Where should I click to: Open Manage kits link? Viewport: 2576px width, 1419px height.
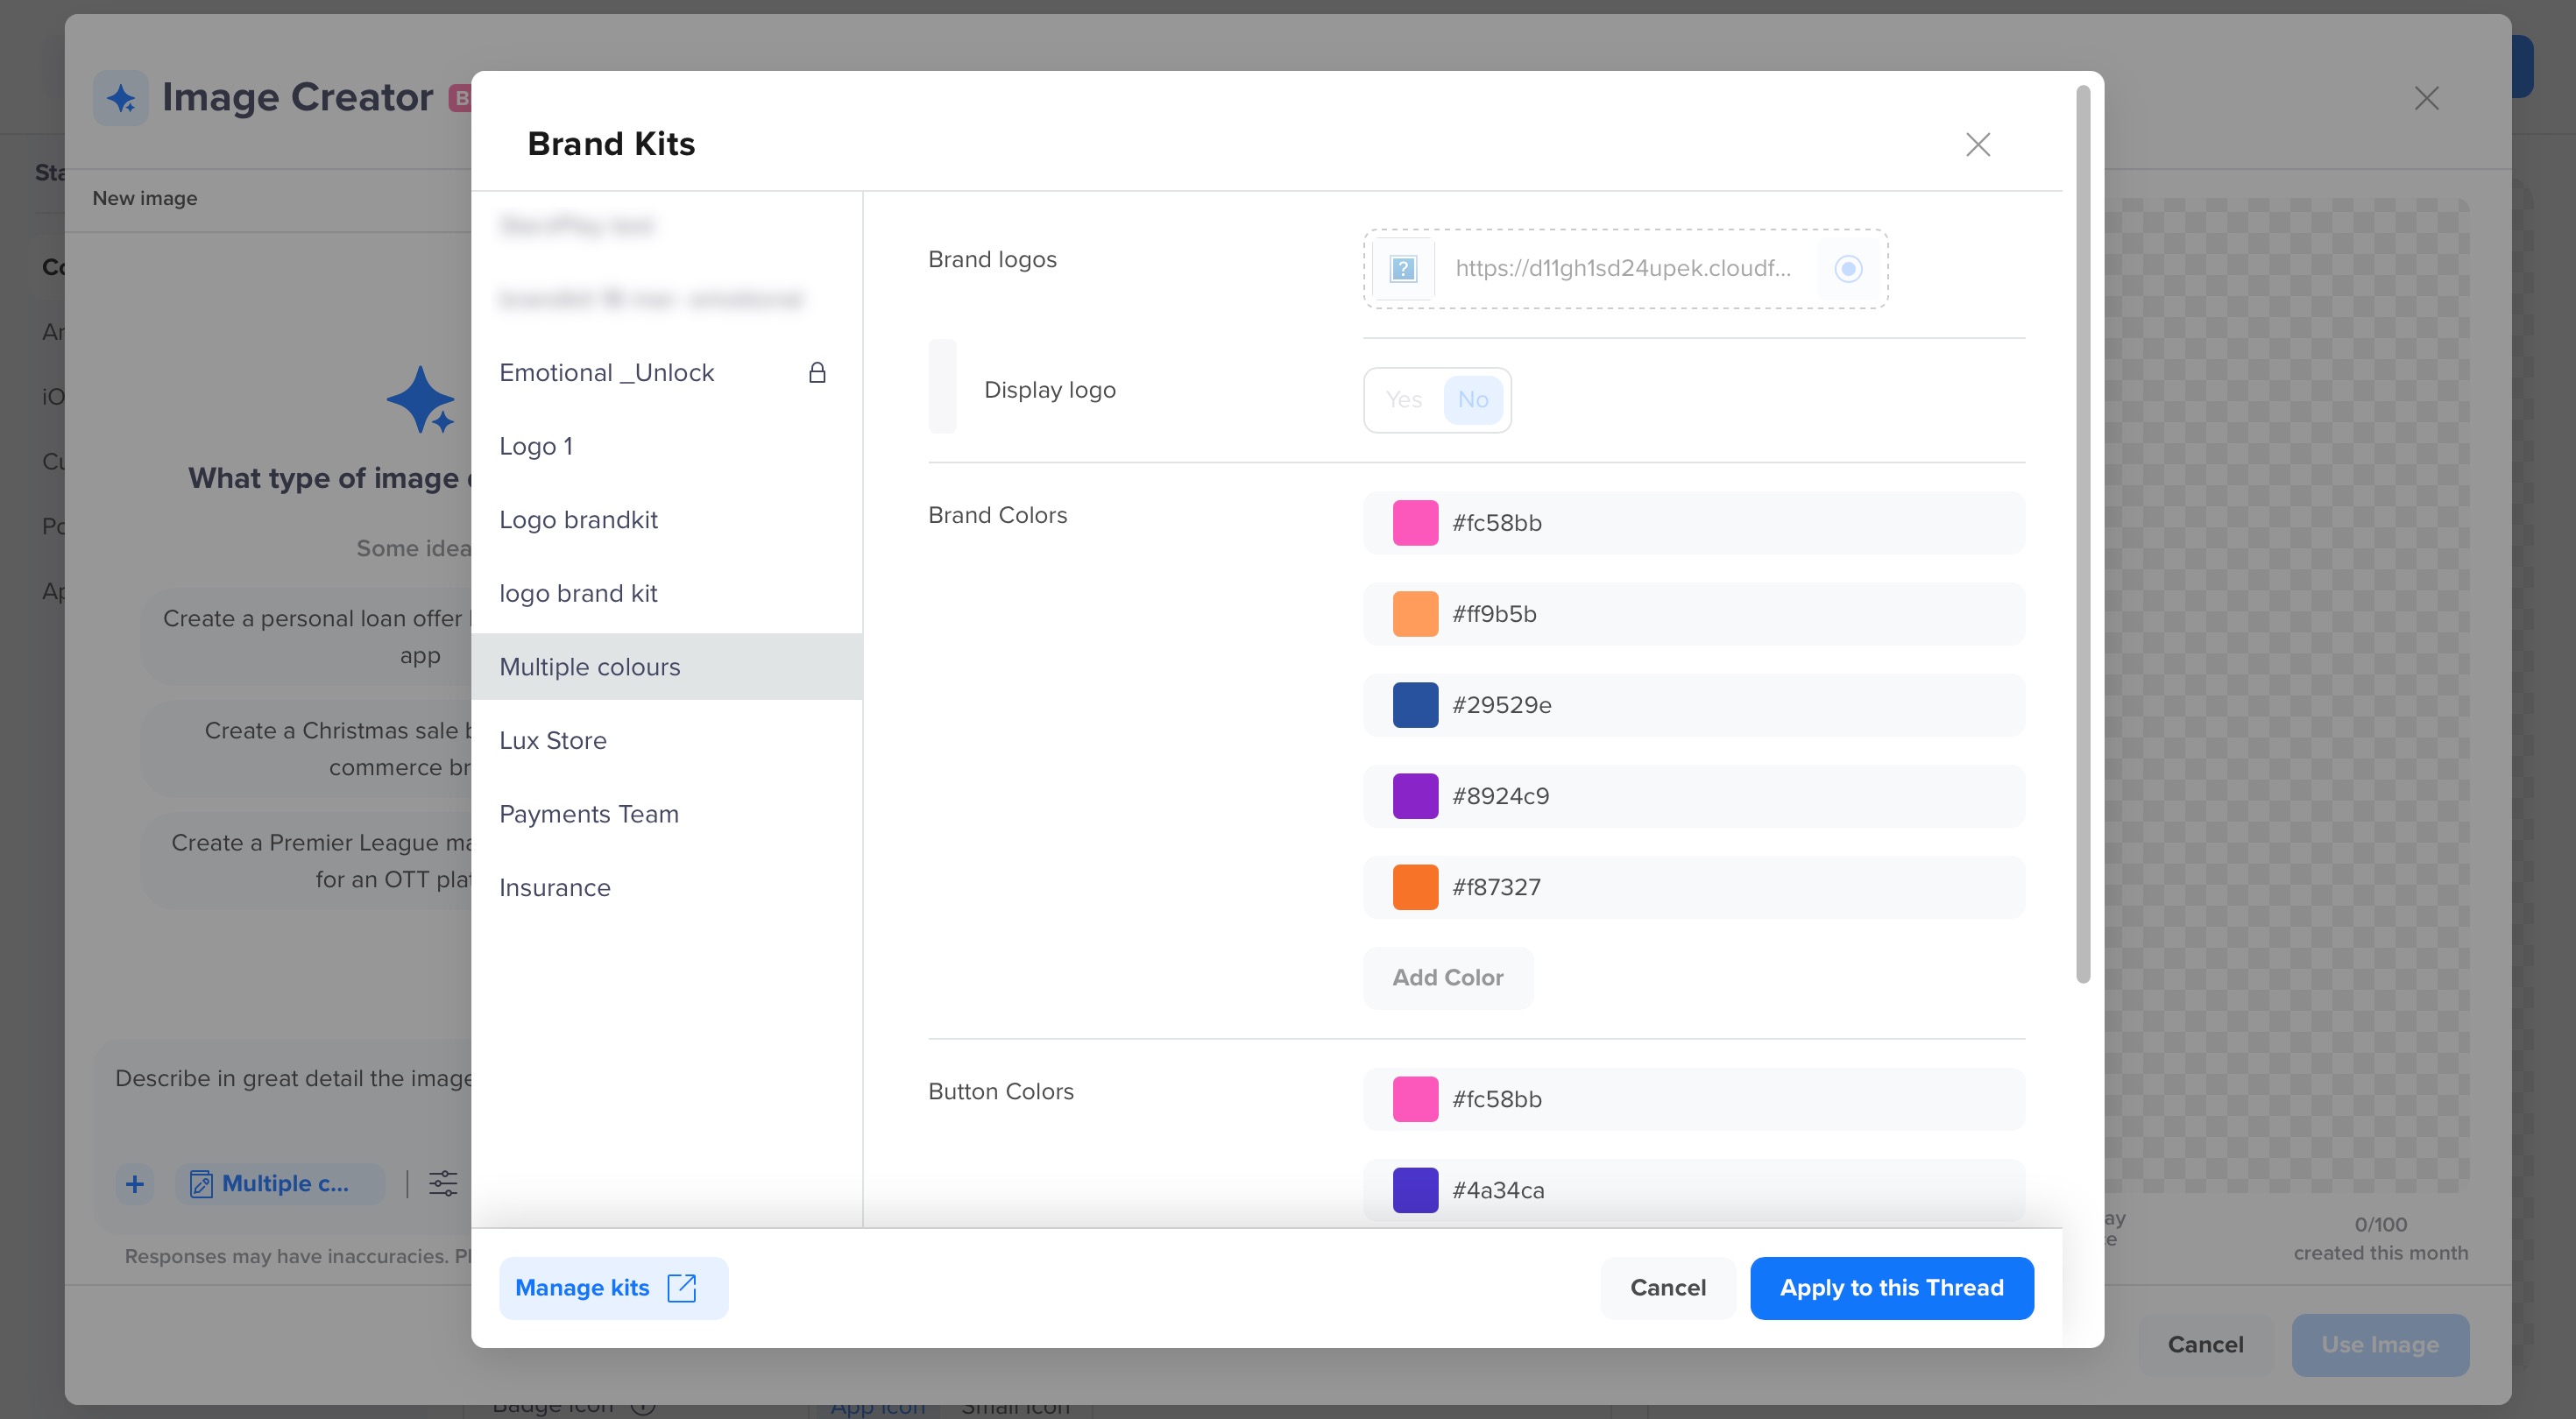(613, 1288)
